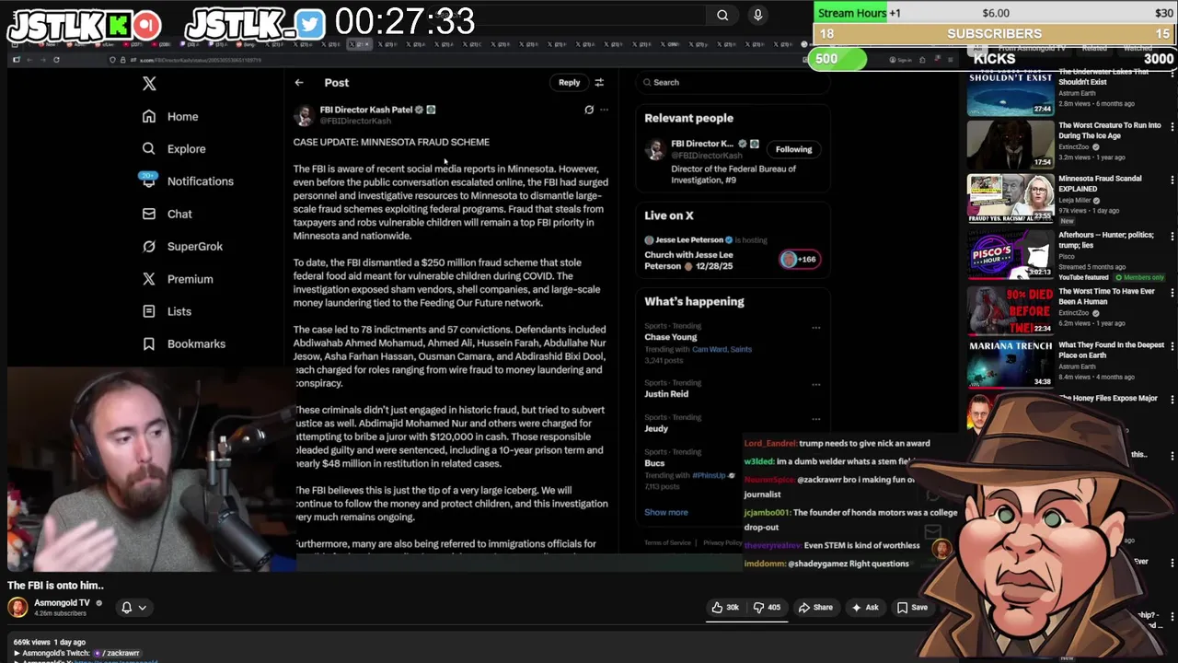Screen dimensions: 1178x663
Task: Click the Ask sparkle button
Action: point(864,608)
